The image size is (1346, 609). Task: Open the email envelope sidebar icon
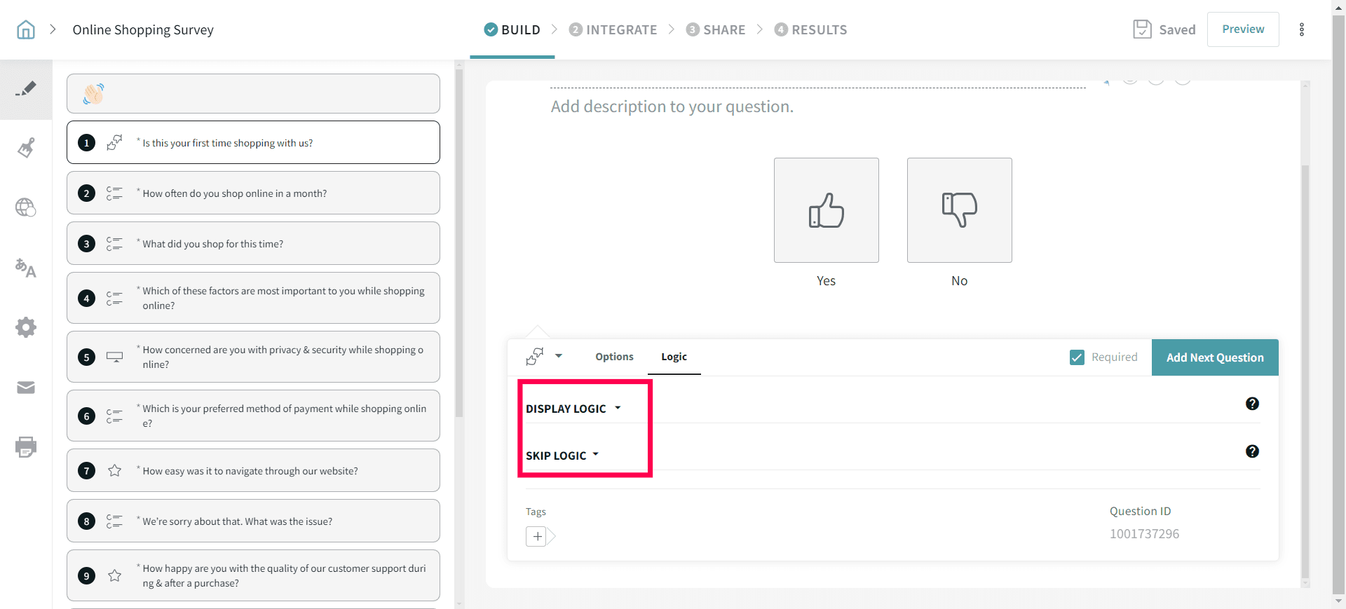point(26,388)
